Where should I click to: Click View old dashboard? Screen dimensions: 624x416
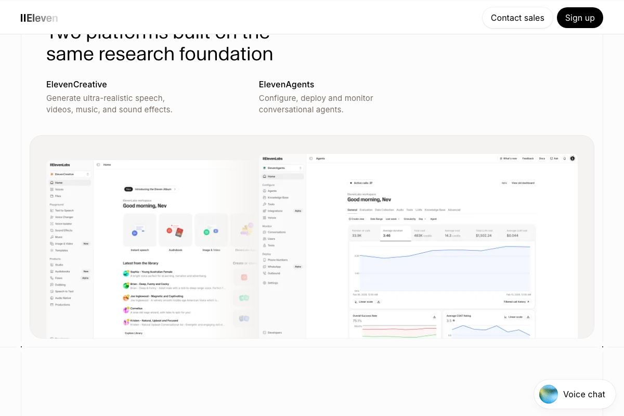pos(523,183)
